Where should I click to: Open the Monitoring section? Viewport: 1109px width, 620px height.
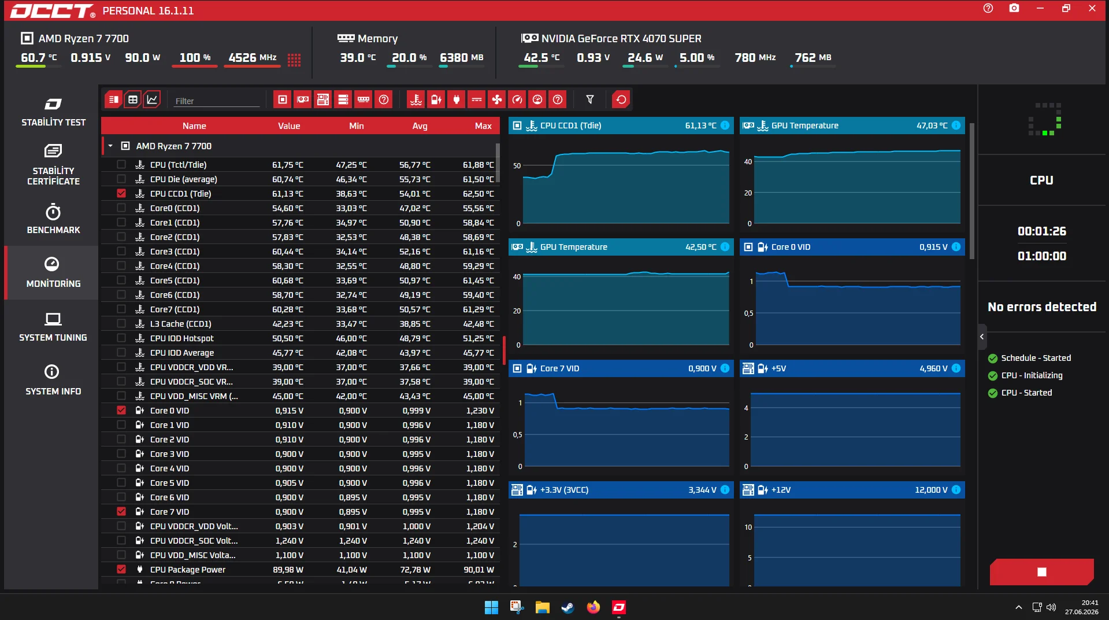53,272
